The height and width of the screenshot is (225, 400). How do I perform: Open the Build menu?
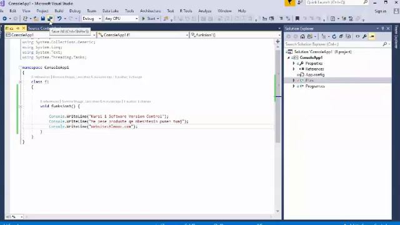[59, 11]
